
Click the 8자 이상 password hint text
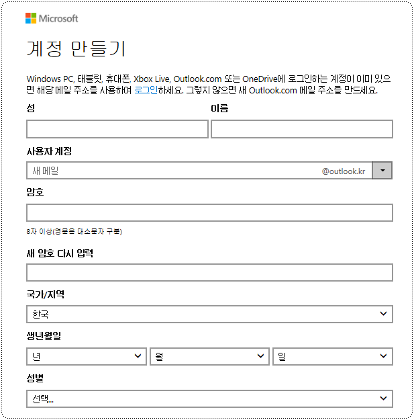[74, 231]
